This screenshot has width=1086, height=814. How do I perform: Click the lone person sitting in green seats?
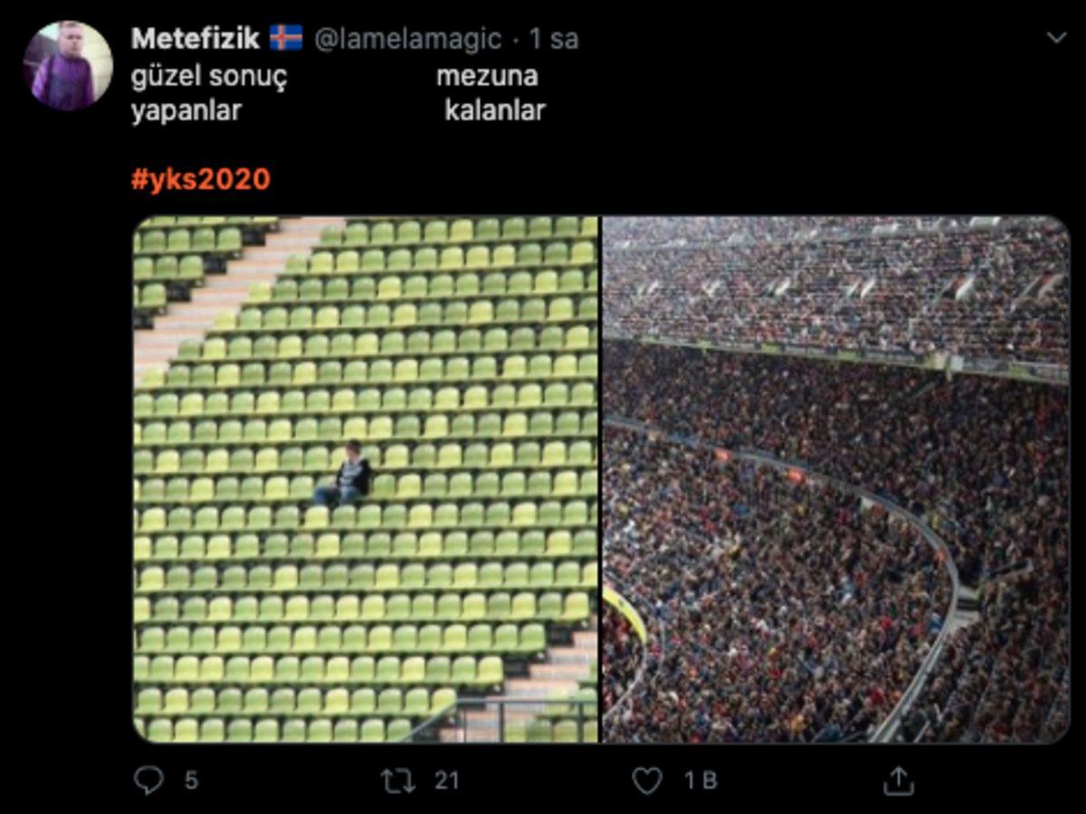click(x=344, y=473)
